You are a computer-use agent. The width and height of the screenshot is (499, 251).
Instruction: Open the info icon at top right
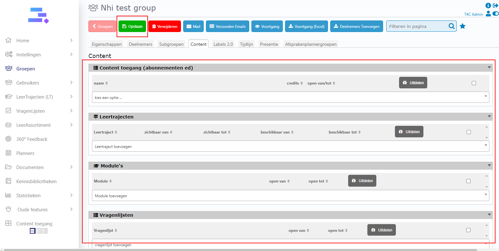(x=488, y=5)
